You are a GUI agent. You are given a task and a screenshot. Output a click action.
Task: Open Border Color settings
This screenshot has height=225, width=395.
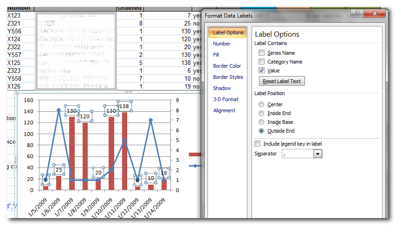pos(227,66)
